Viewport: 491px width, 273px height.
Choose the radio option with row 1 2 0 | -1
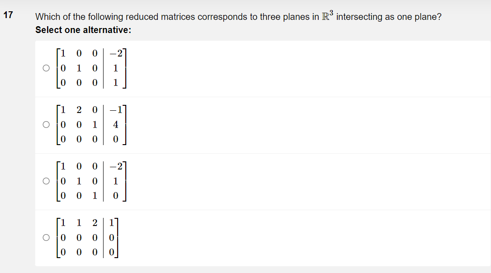(46, 125)
